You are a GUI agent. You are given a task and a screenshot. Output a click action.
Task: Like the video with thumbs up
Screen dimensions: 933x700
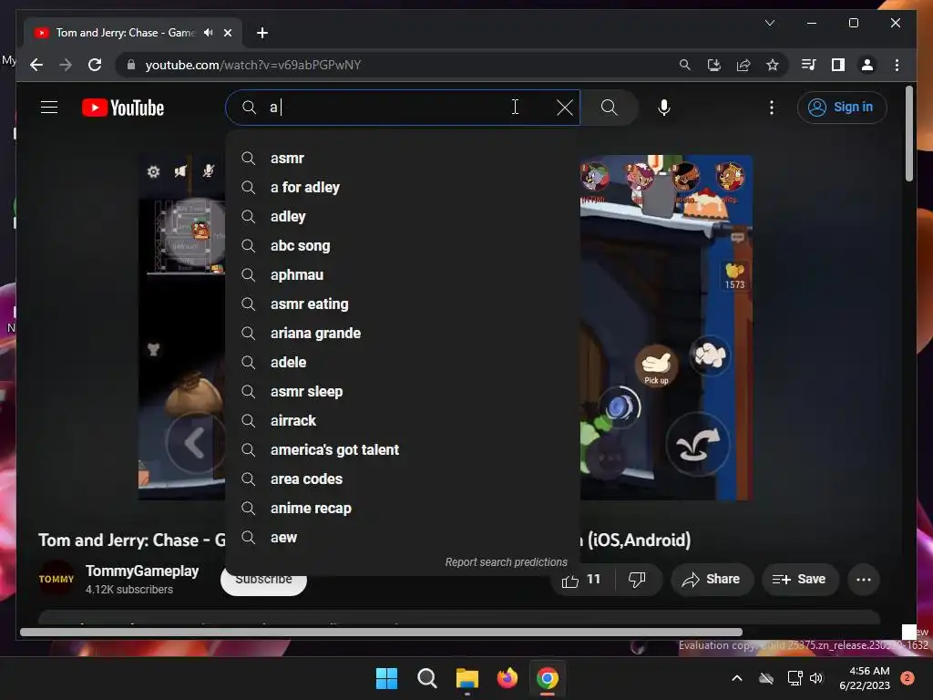pos(581,580)
